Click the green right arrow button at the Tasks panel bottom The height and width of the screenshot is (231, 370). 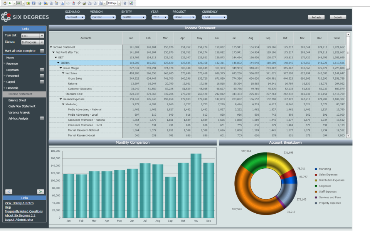(x=40, y=192)
